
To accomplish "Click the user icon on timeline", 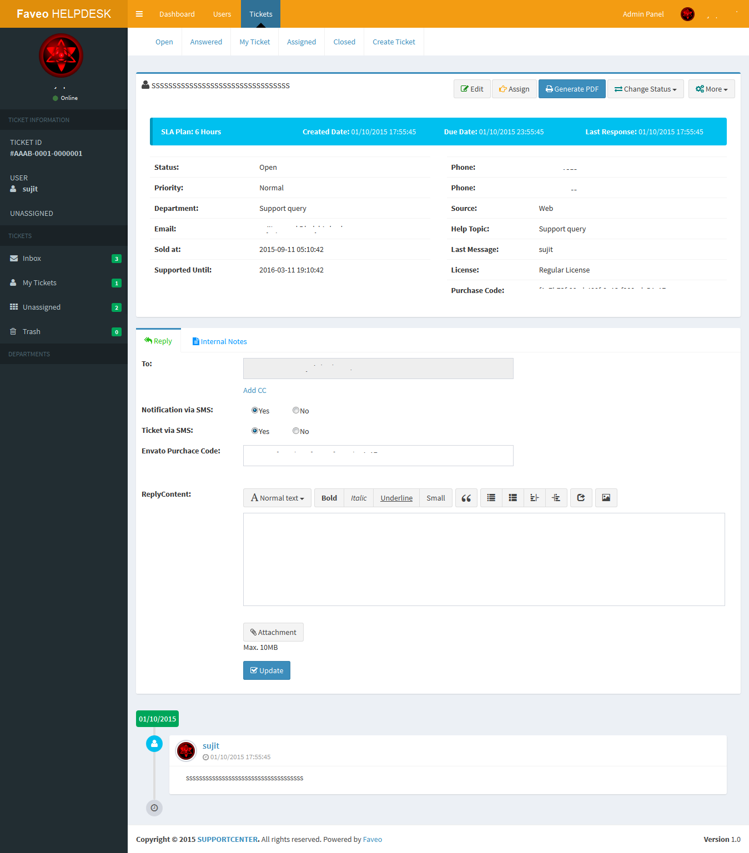I will pyautogui.click(x=154, y=744).
